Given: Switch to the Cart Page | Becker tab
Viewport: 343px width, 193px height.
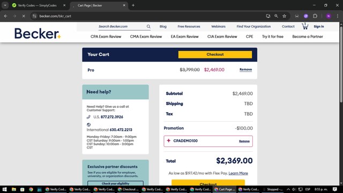Looking at the screenshot, I should tap(99, 5).
